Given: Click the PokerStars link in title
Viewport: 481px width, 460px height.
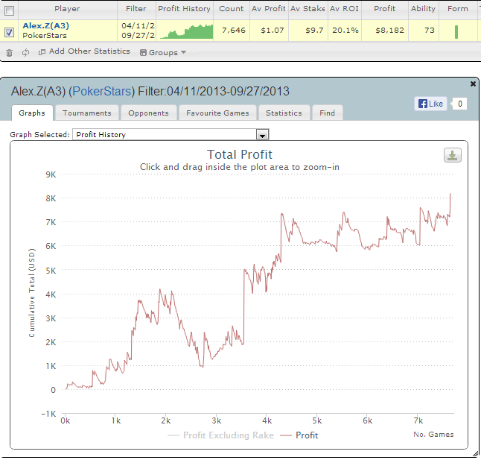Looking at the screenshot, I should pyautogui.click(x=102, y=91).
